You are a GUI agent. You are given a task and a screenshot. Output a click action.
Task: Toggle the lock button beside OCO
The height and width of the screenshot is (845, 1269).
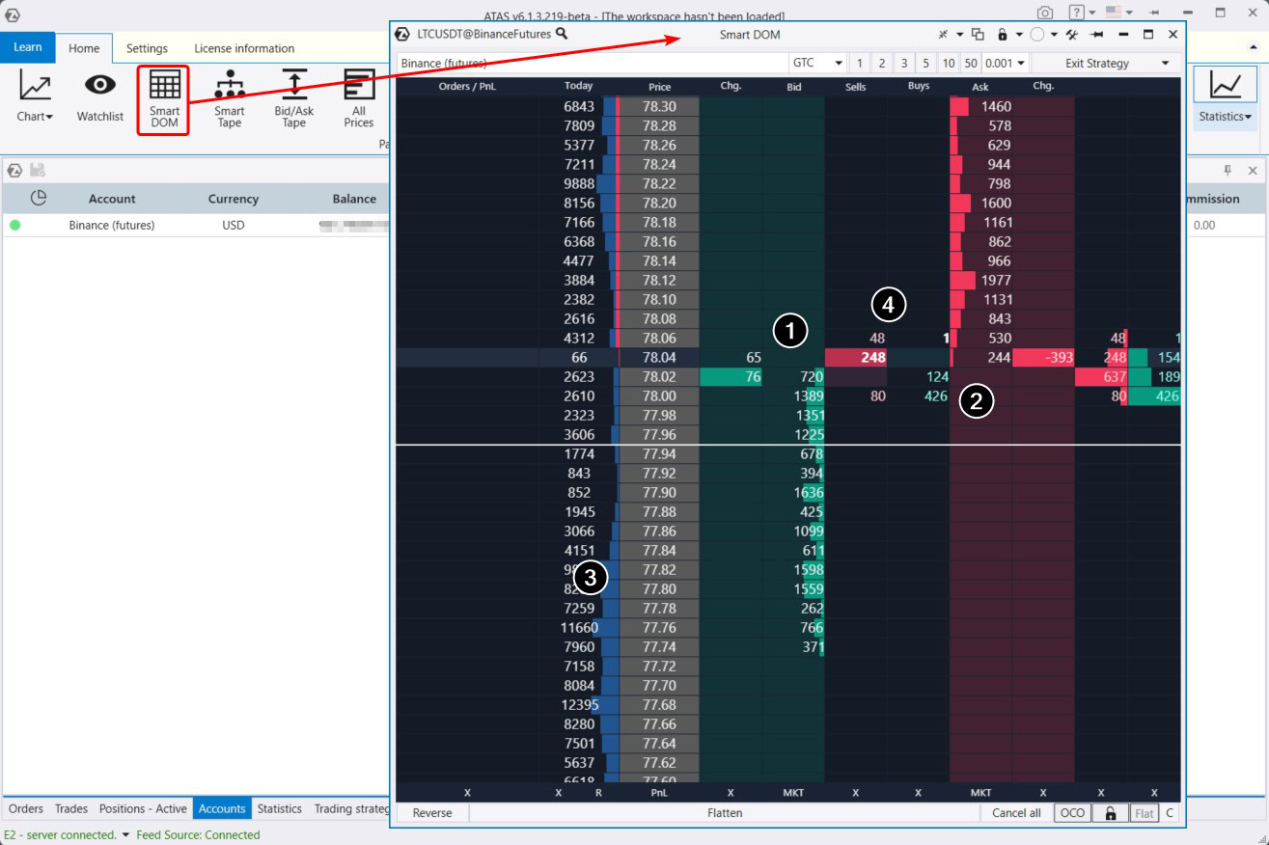(x=1110, y=813)
